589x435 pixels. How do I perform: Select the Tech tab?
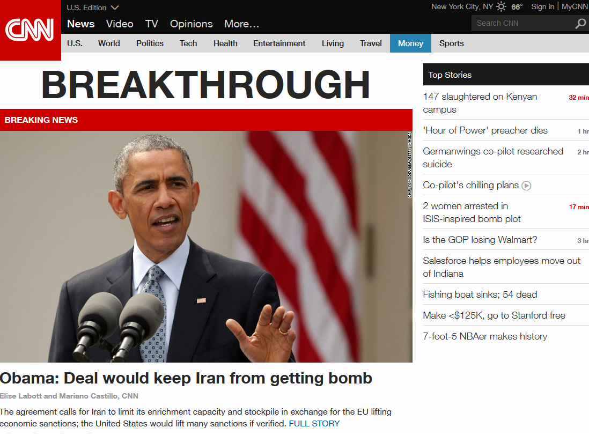pyautogui.click(x=188, y=43)
